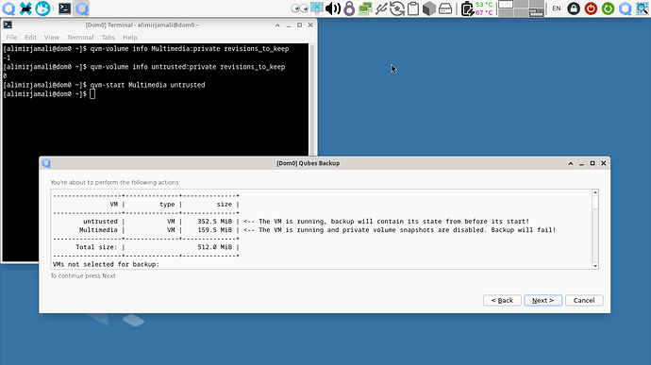Screen dimensions: 651x365
Task: Open the Qubes application menu icon
Action: point(8,8)
